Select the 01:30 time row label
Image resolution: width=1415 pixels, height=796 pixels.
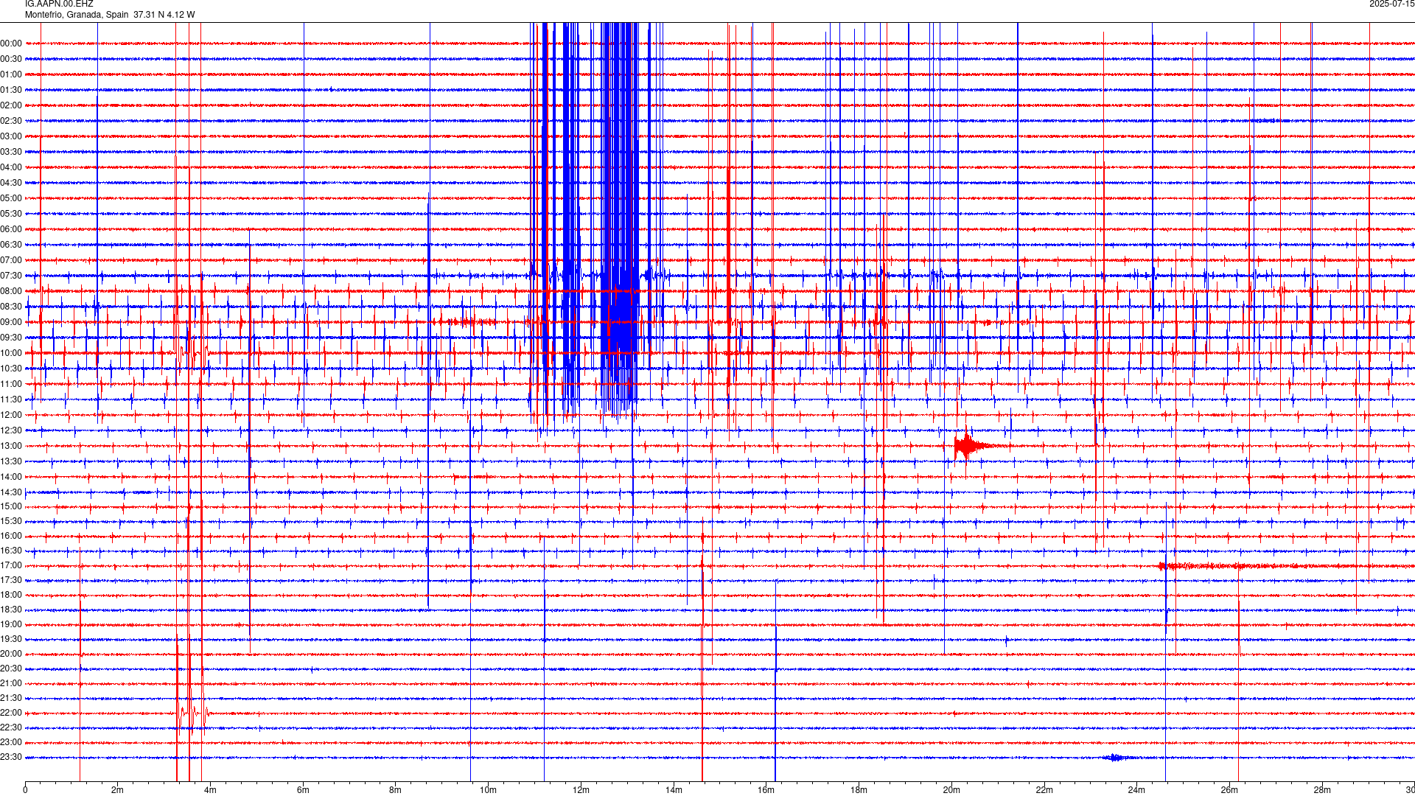(11, 90)
